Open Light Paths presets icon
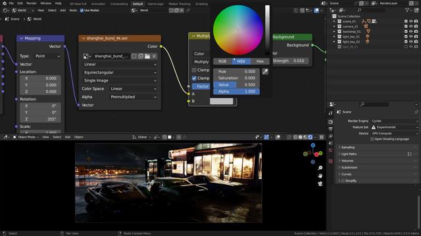The width and height of the screenshot is (421, 236). pos(409,154)
